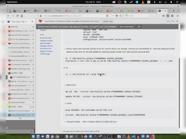This screenshot has width=186, height=139.
Task: Close the Tree Style Tab sidebar
Action: [x=32, y=21]
